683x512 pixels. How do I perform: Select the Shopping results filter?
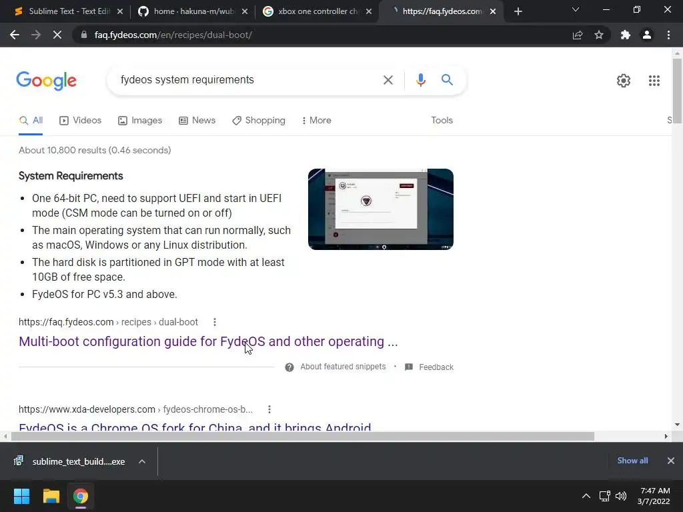pyautogui.click(x=259, y=121)
